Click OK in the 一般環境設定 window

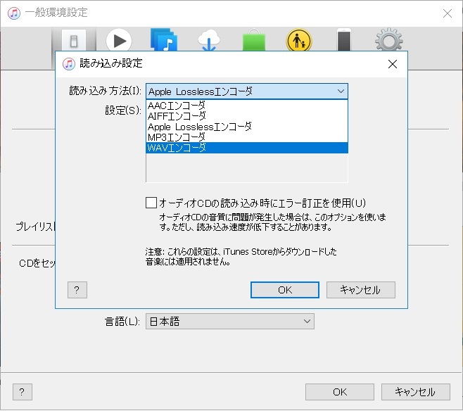[x=340, y=392]
